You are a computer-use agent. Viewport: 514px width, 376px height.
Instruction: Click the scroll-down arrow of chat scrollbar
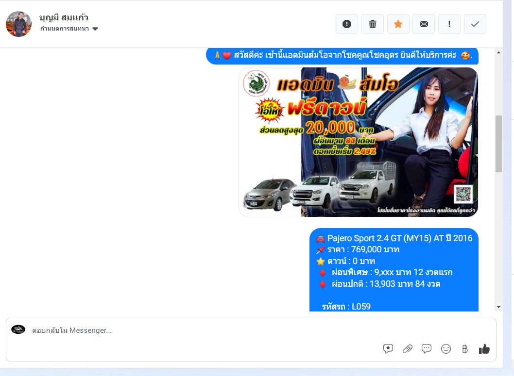pos(498,307)
